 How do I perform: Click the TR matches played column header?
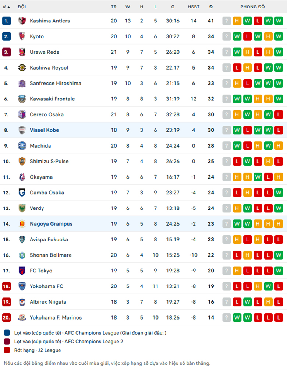pyautogui.click(x=114, y=7)
